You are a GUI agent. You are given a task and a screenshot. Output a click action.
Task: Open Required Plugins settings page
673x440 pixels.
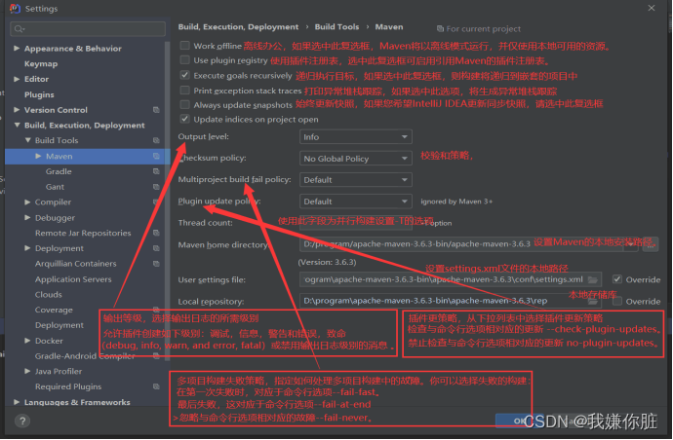click(x=68, y=386)
